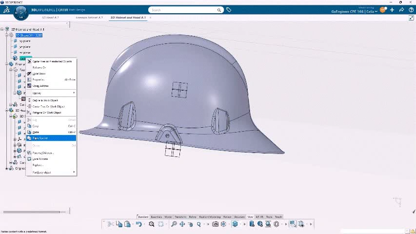Screen dimensions: 416x234
Task: Click the Undo arrow icon
Action: [x=139, y=224]
